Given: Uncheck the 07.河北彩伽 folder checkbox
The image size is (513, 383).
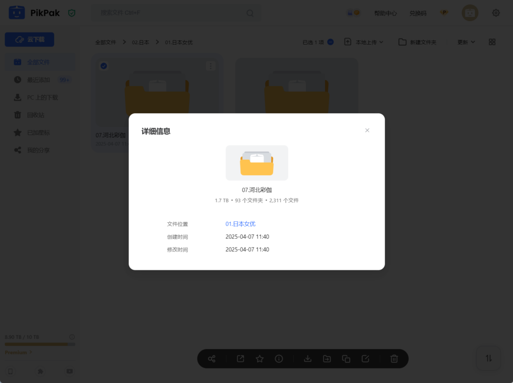Looking at the screenshot, I should (x=104, y=66).
